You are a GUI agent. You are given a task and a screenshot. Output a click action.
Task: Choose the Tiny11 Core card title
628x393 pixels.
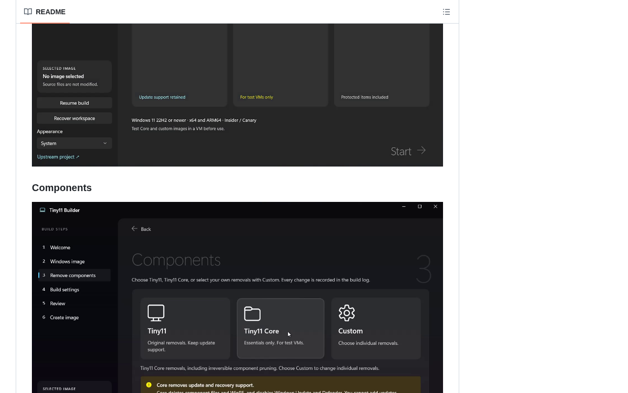click(x=262, y=331)
